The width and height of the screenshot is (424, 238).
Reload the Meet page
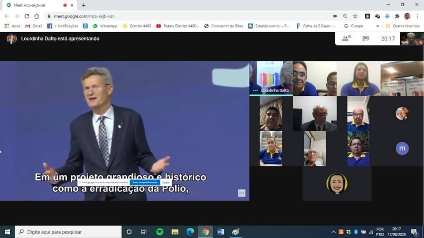coord(26,16)
